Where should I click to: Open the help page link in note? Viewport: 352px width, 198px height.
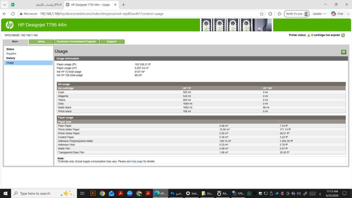137,161
